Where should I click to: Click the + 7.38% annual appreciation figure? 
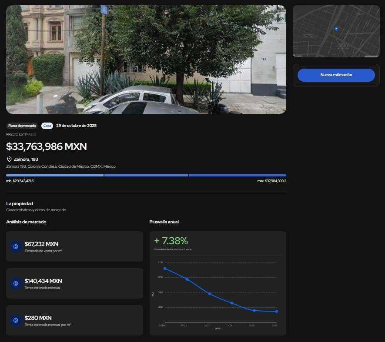tap(171, 241)
